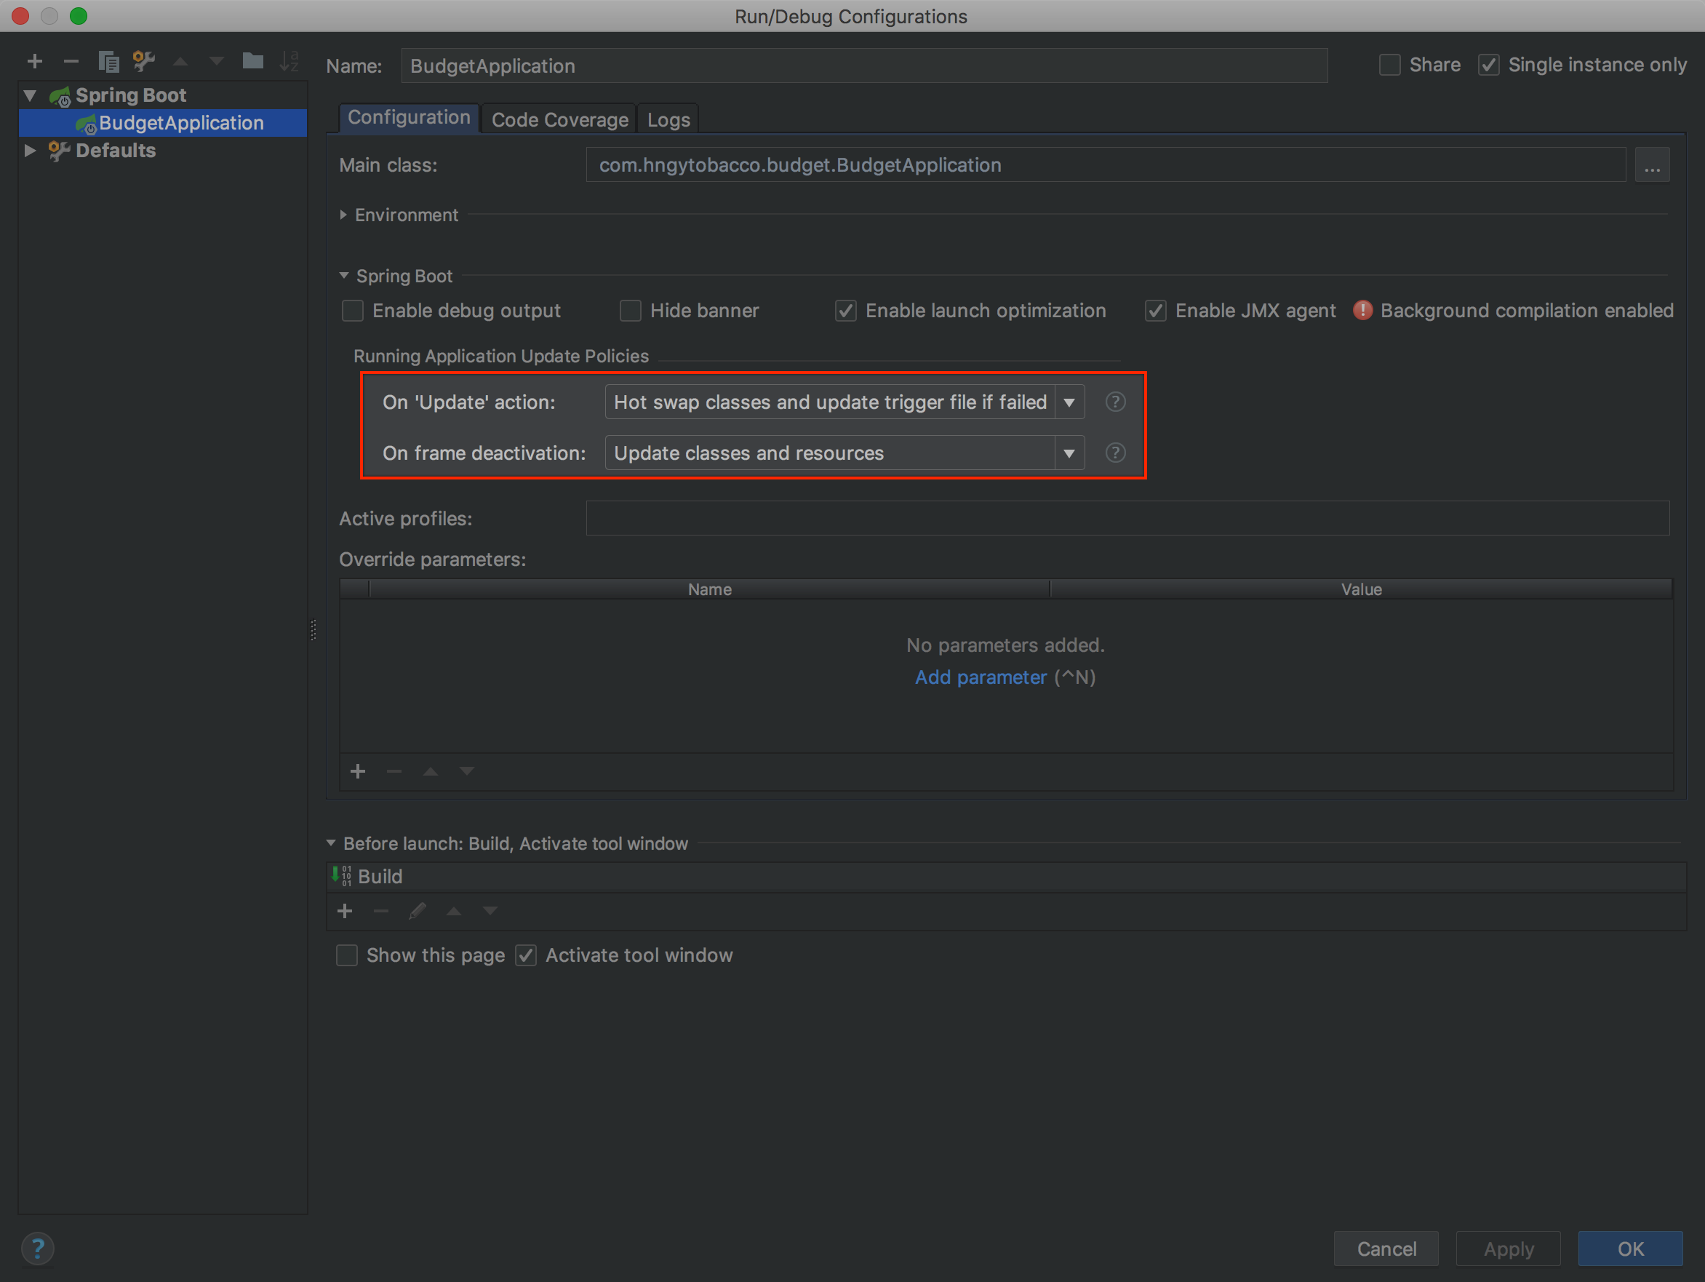Image resolution: width=1705 pixels, height=1282 pixels.
Task: Click the Add parameter link
Action: [x=981, y=677]
